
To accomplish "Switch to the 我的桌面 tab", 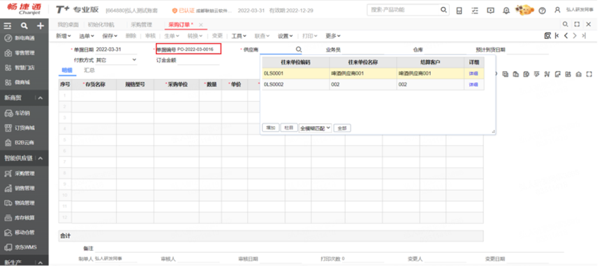I will 68,24.
